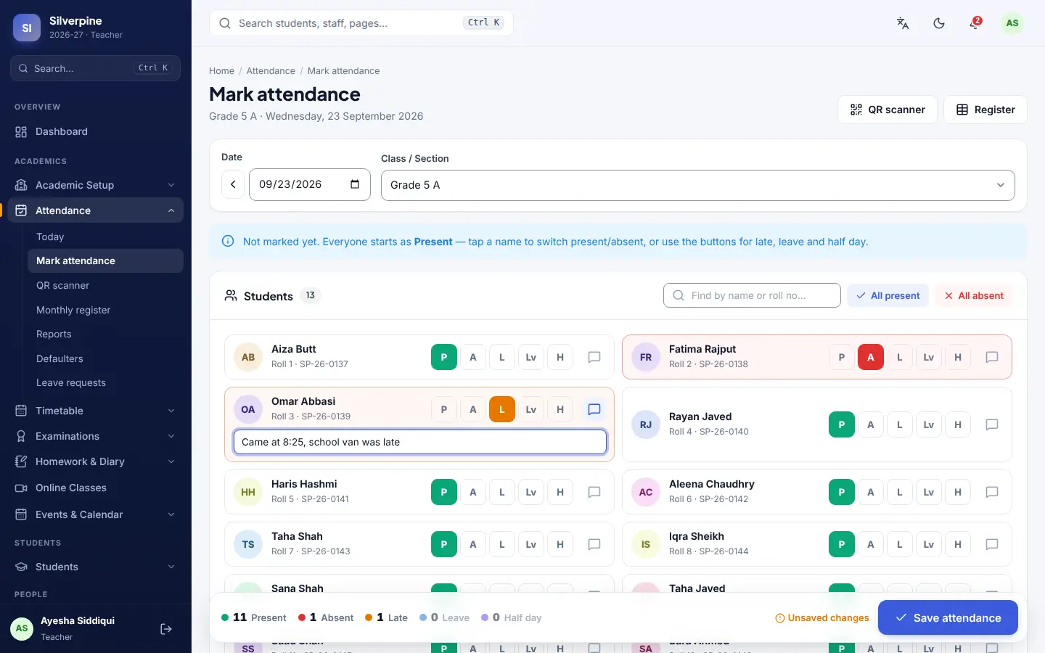Close the note icon for Omar Abbasi
This screenshot has width=1045, height=653.
pyautogui.click(x=594, y=409)
